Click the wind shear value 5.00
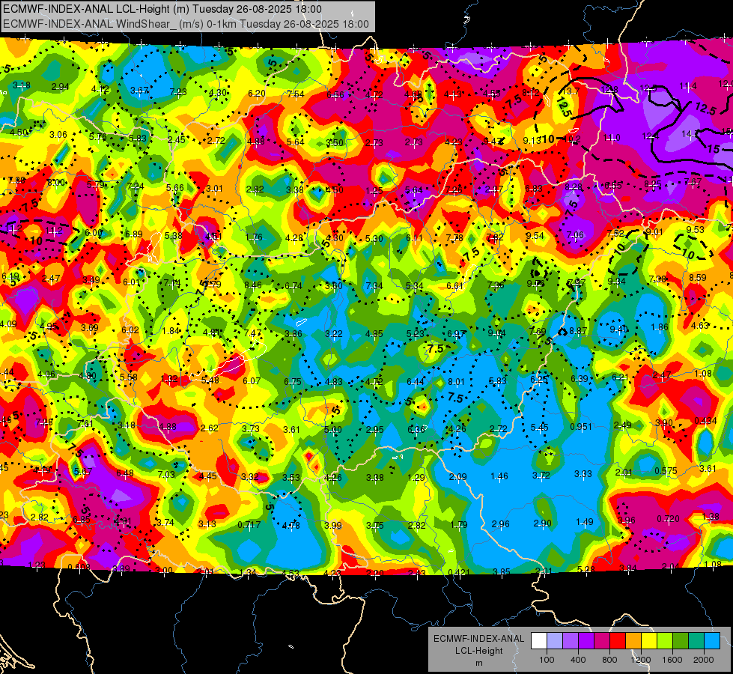This screenshot has width=733, height=674. pos(333,430)
